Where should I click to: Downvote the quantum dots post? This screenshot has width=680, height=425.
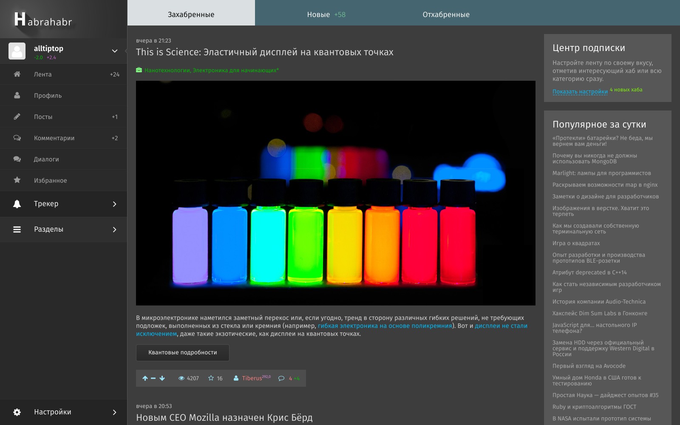[x=162, y=378]
